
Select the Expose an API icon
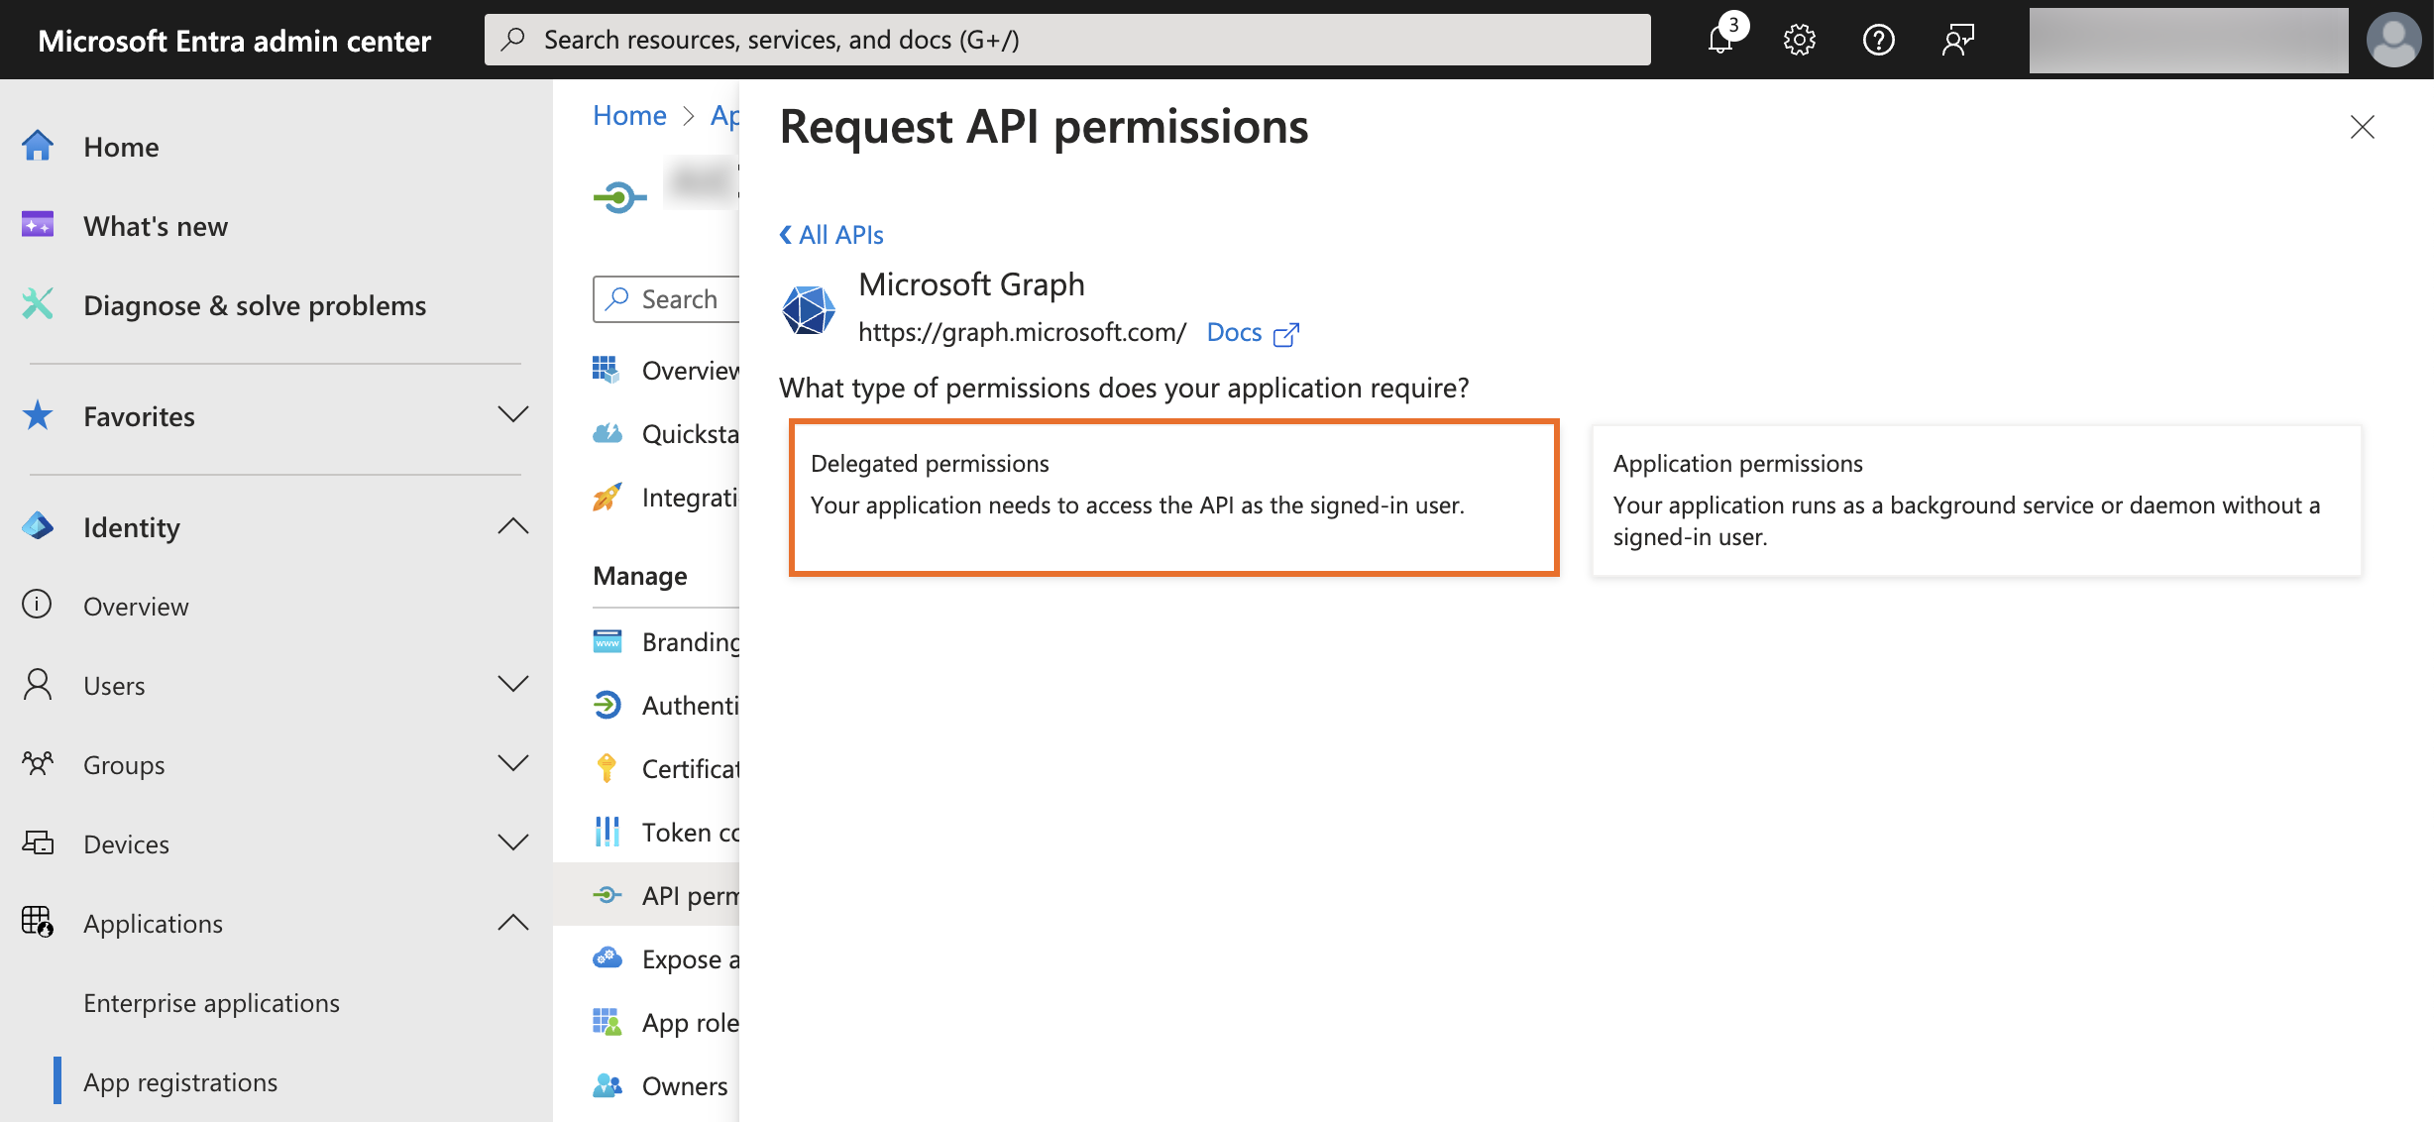pos(606,957)
